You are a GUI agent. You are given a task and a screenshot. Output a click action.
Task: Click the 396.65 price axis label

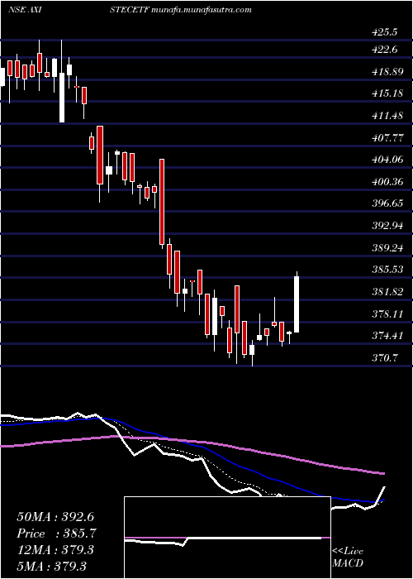[x=387, y=203]
